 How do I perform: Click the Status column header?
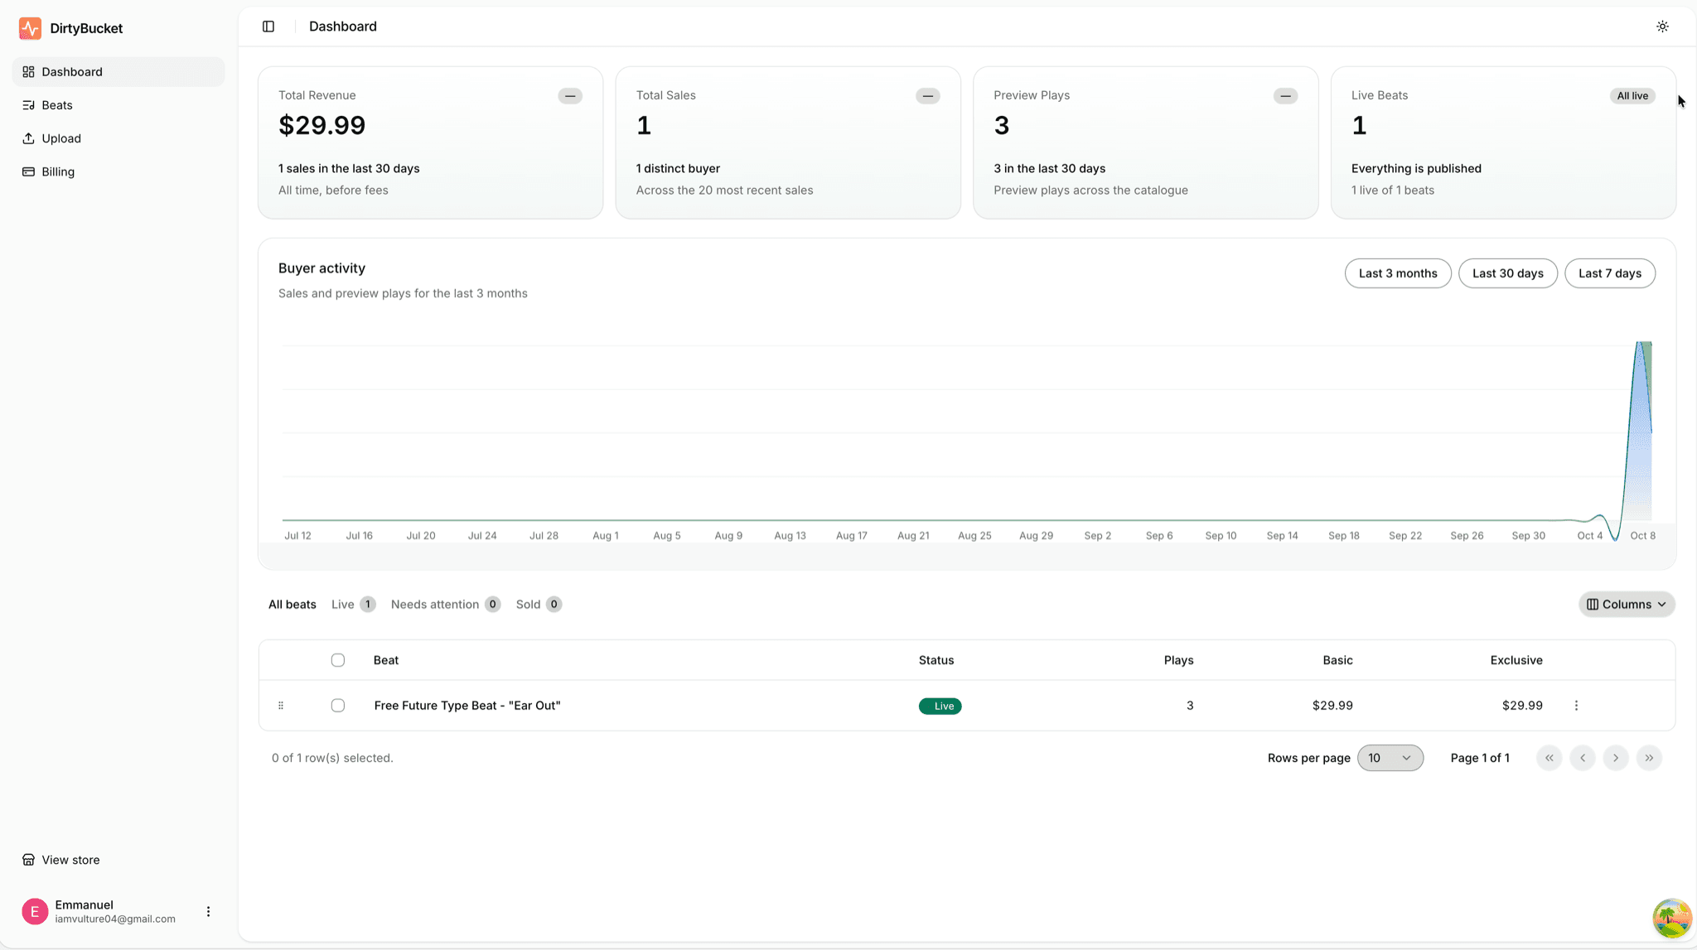coord(936,660)
